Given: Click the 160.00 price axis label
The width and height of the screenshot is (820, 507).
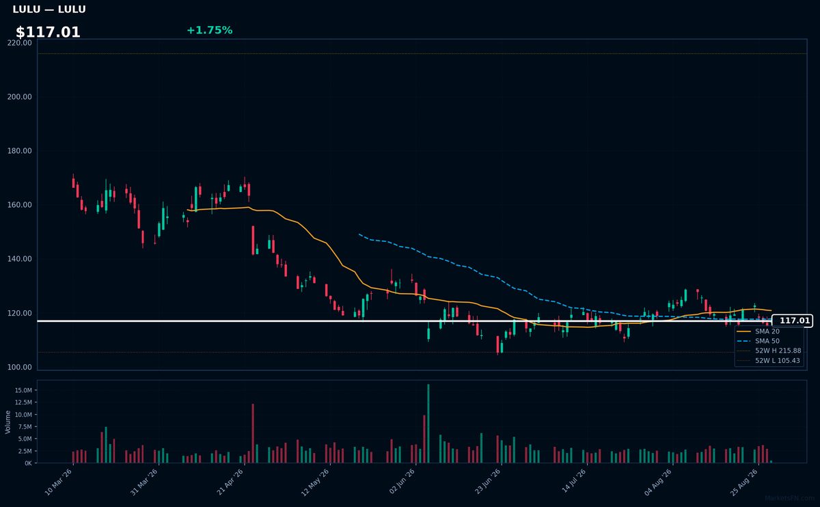Looking at the screenshot, I should coord(20,205).
